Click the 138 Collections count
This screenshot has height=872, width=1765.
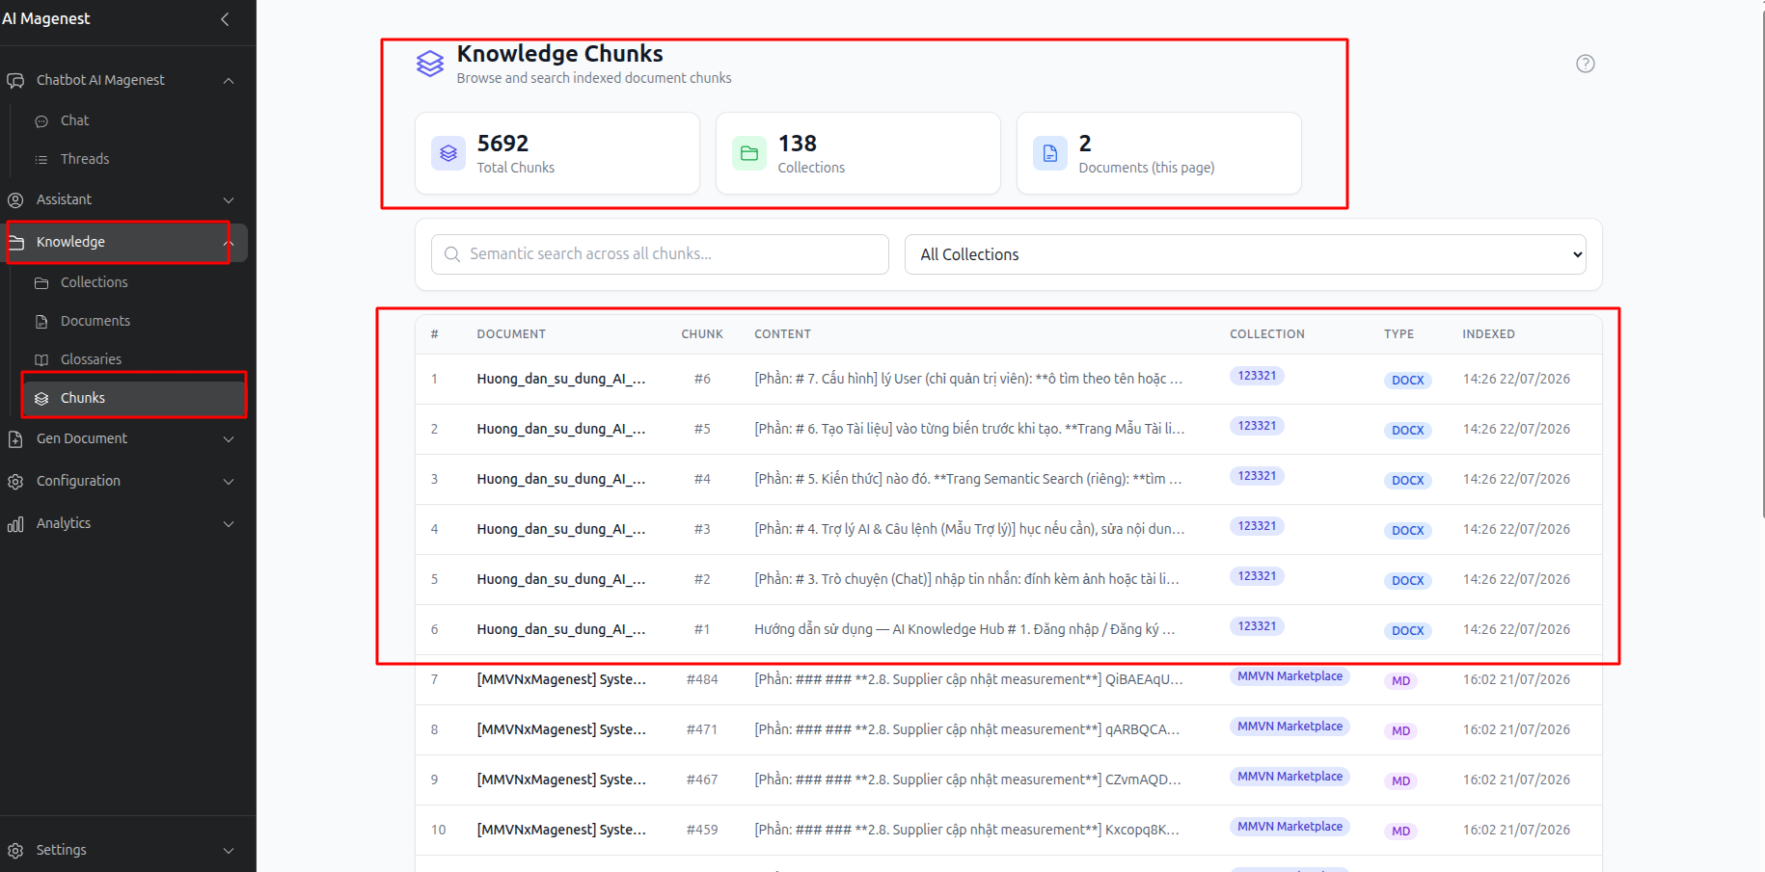pyautogui.click(x=798, y=144)
